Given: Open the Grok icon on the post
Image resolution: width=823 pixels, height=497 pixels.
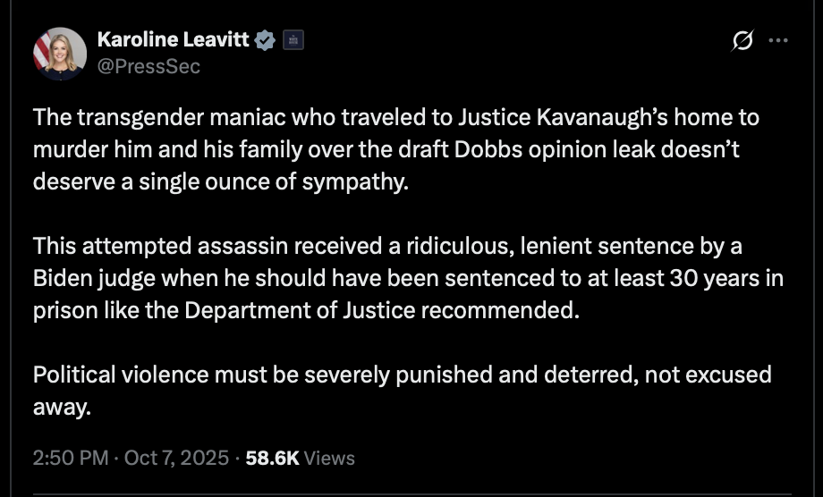Looking at the screenshot, I should tap(742, 41).
